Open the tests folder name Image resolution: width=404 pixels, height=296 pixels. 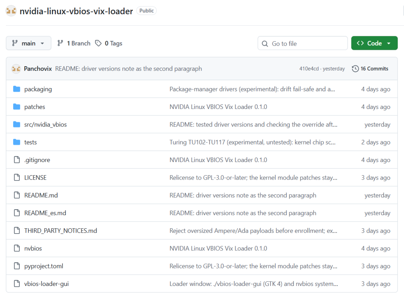click(x=31, y=142)
